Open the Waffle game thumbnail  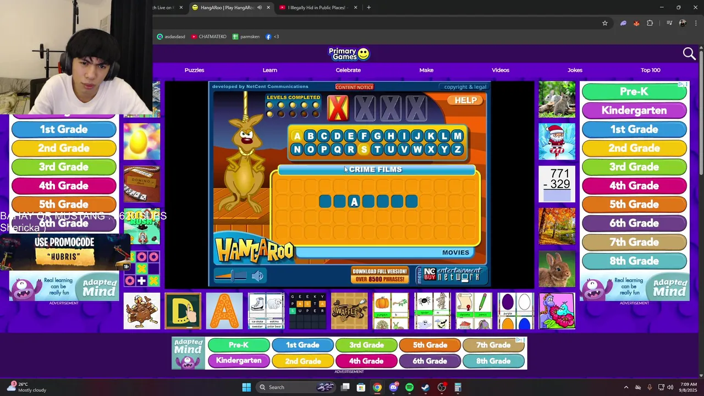[349, 311]
